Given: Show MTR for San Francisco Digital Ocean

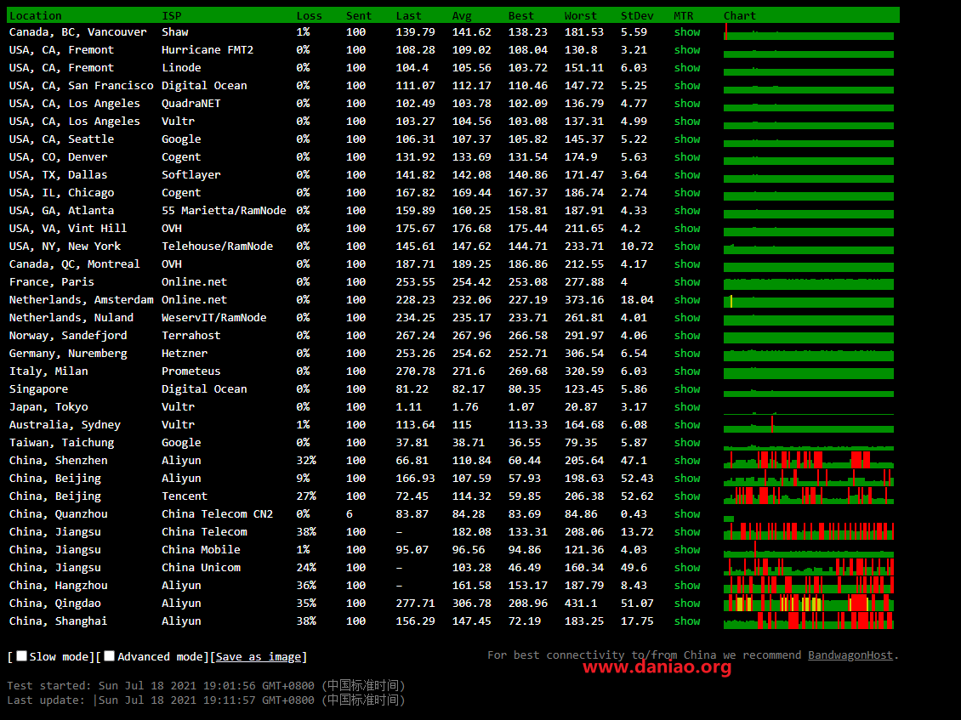Looking at the screenshot, I should coord(687,85).
